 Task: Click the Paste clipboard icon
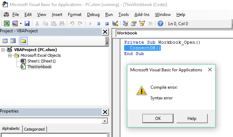[x=53, y=23]
